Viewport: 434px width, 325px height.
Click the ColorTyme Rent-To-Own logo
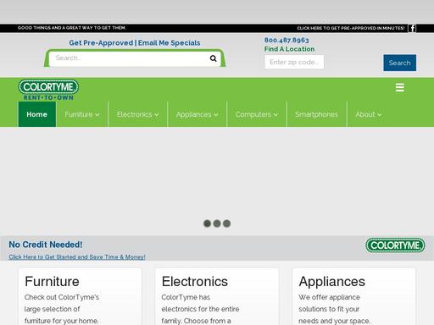[48, 91]
